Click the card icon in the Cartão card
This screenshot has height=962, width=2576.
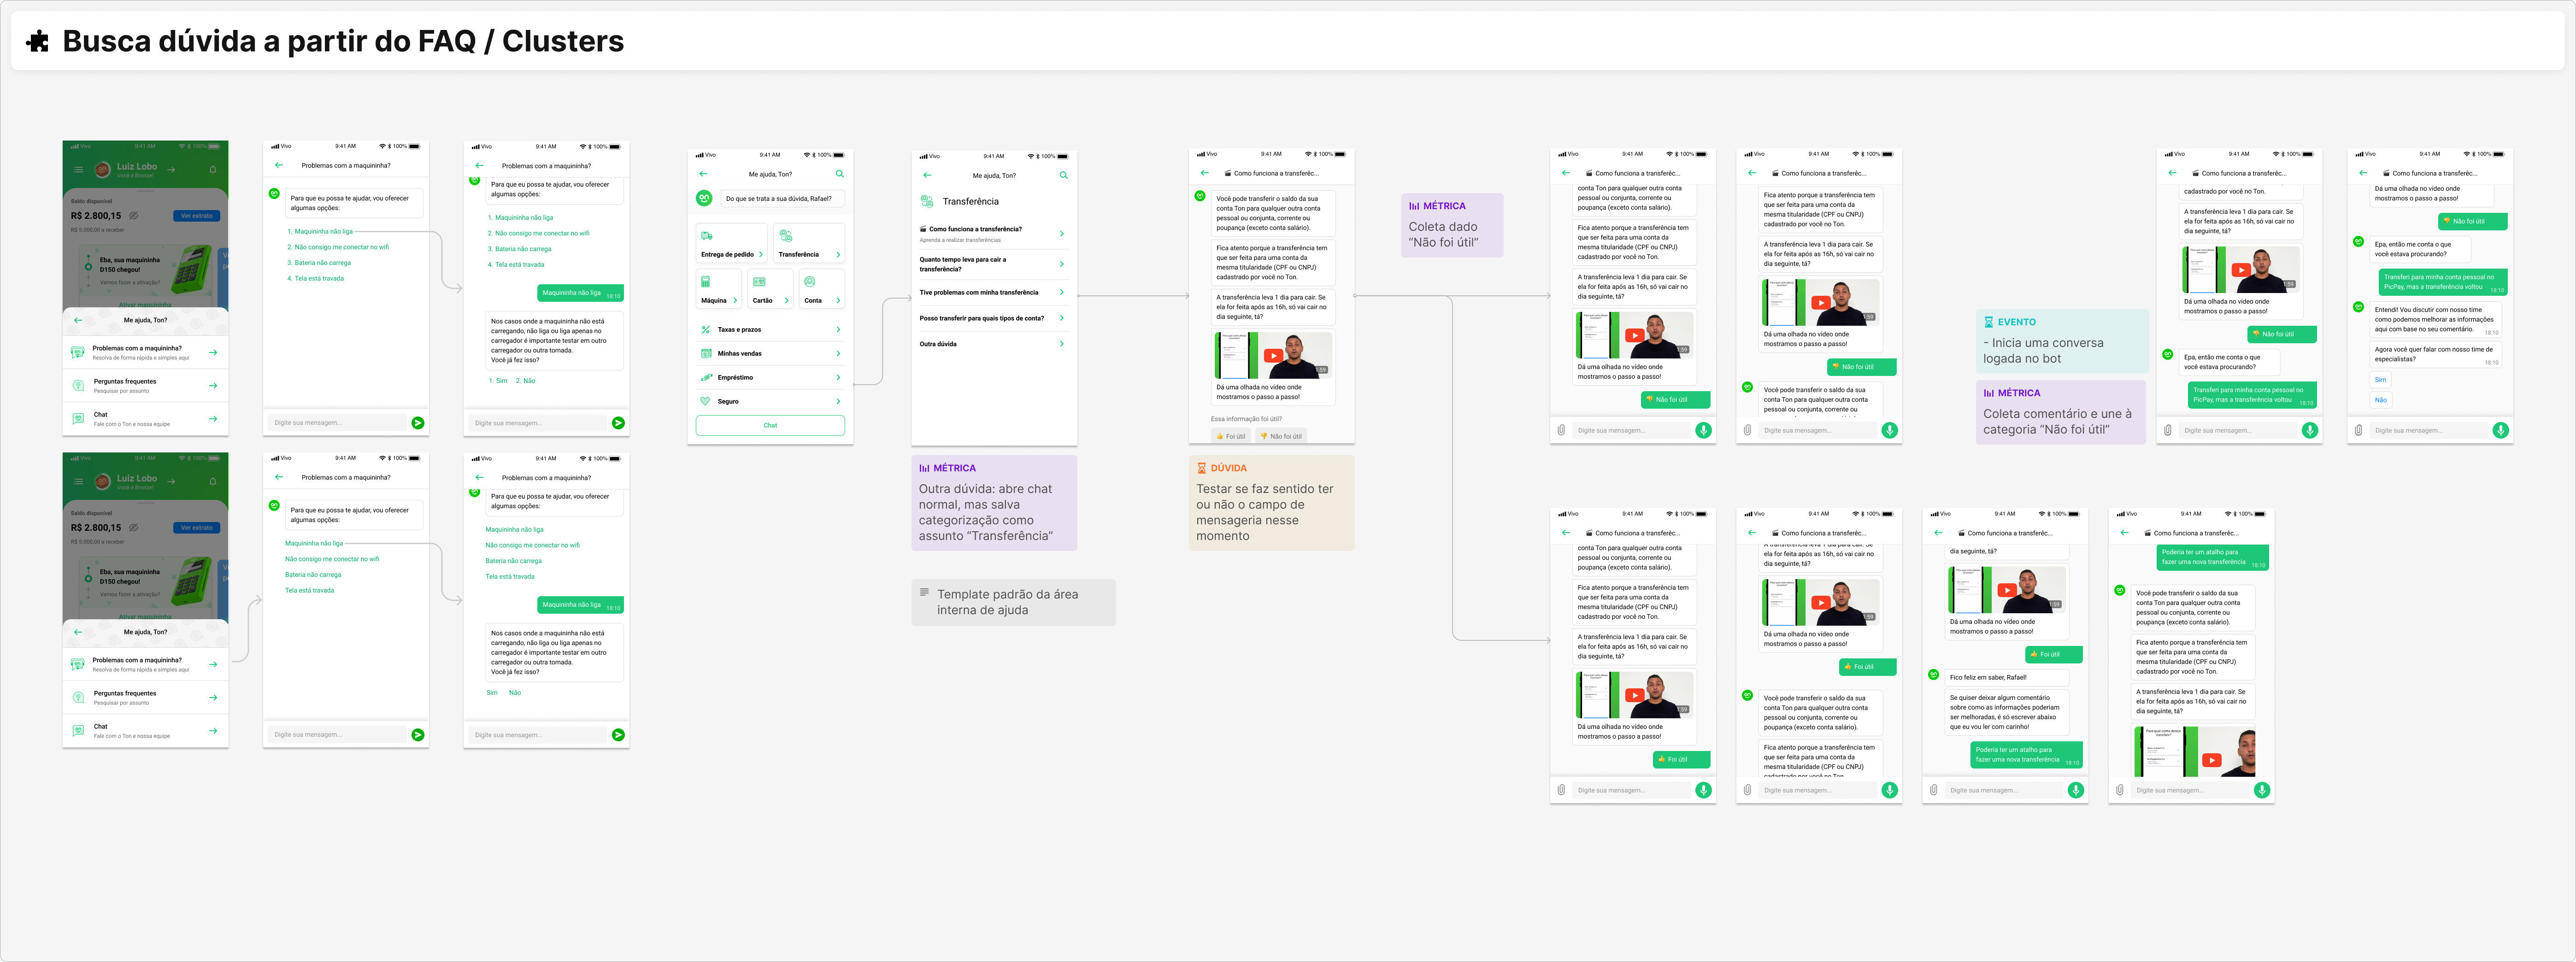[759, 282]
